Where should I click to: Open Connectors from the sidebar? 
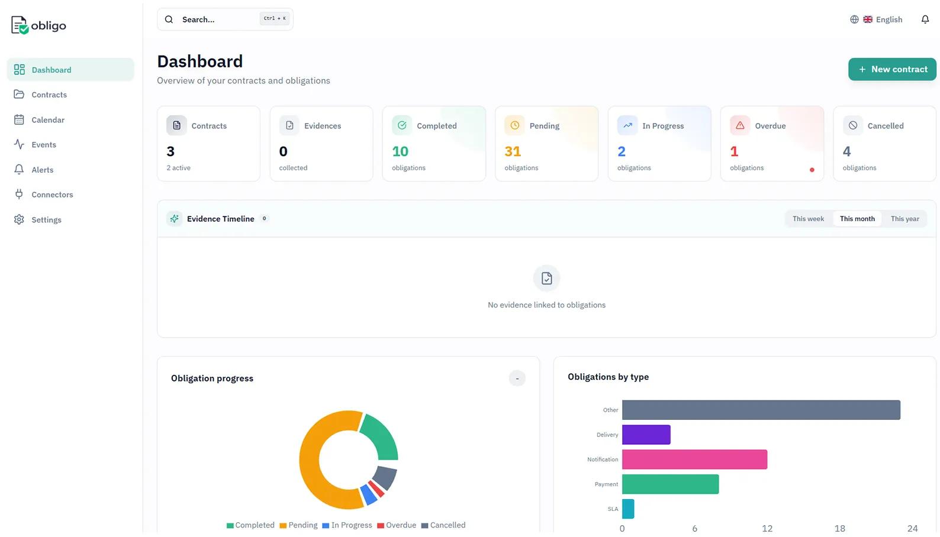coord(52,195)
